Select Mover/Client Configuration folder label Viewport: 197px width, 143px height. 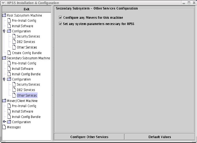(x=21, y=122)
